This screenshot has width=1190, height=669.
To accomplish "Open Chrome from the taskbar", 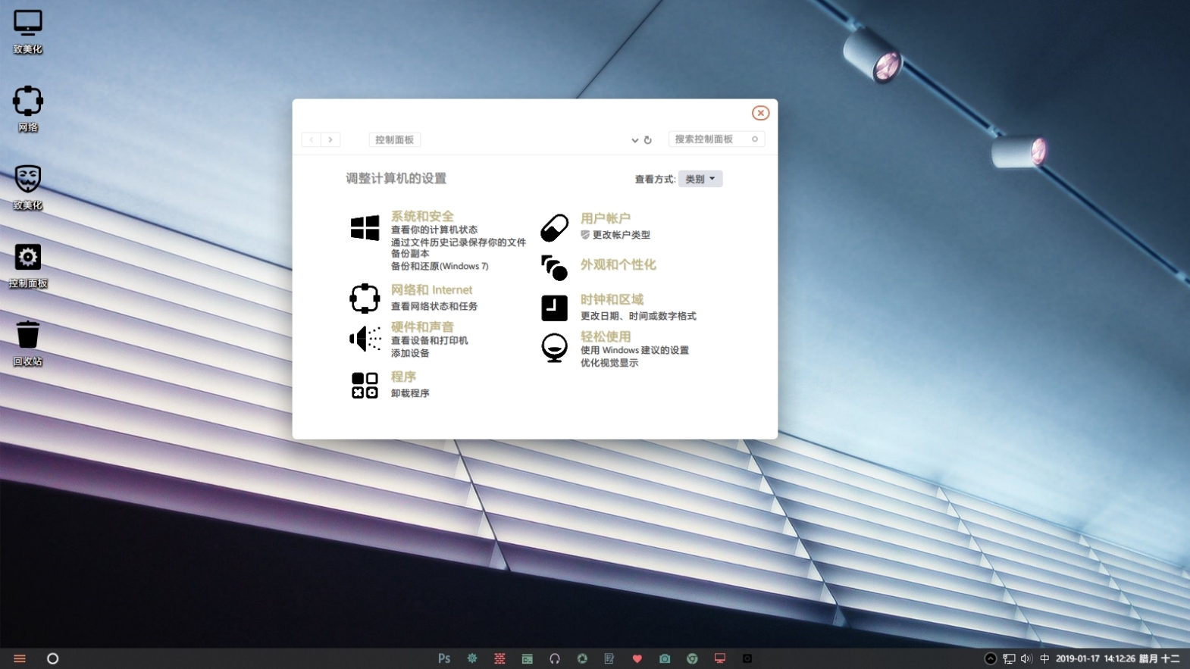I will click(692, 658).
